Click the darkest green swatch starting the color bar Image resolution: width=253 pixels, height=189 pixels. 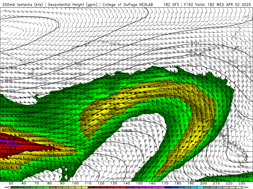pyautogui.click(x=14, y=187)
